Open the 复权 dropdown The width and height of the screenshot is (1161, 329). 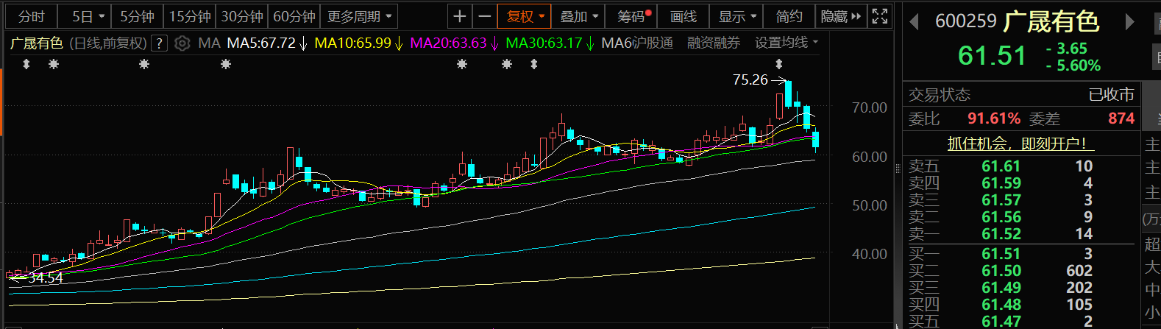[525, 16]
